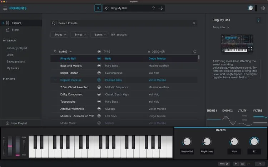Open Liked presets list

coord(10,55)
